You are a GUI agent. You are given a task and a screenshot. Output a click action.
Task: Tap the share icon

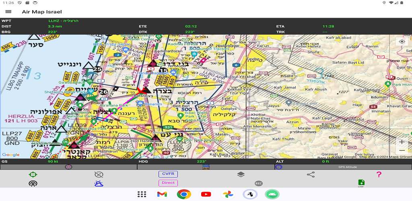[x=311, y=174]
